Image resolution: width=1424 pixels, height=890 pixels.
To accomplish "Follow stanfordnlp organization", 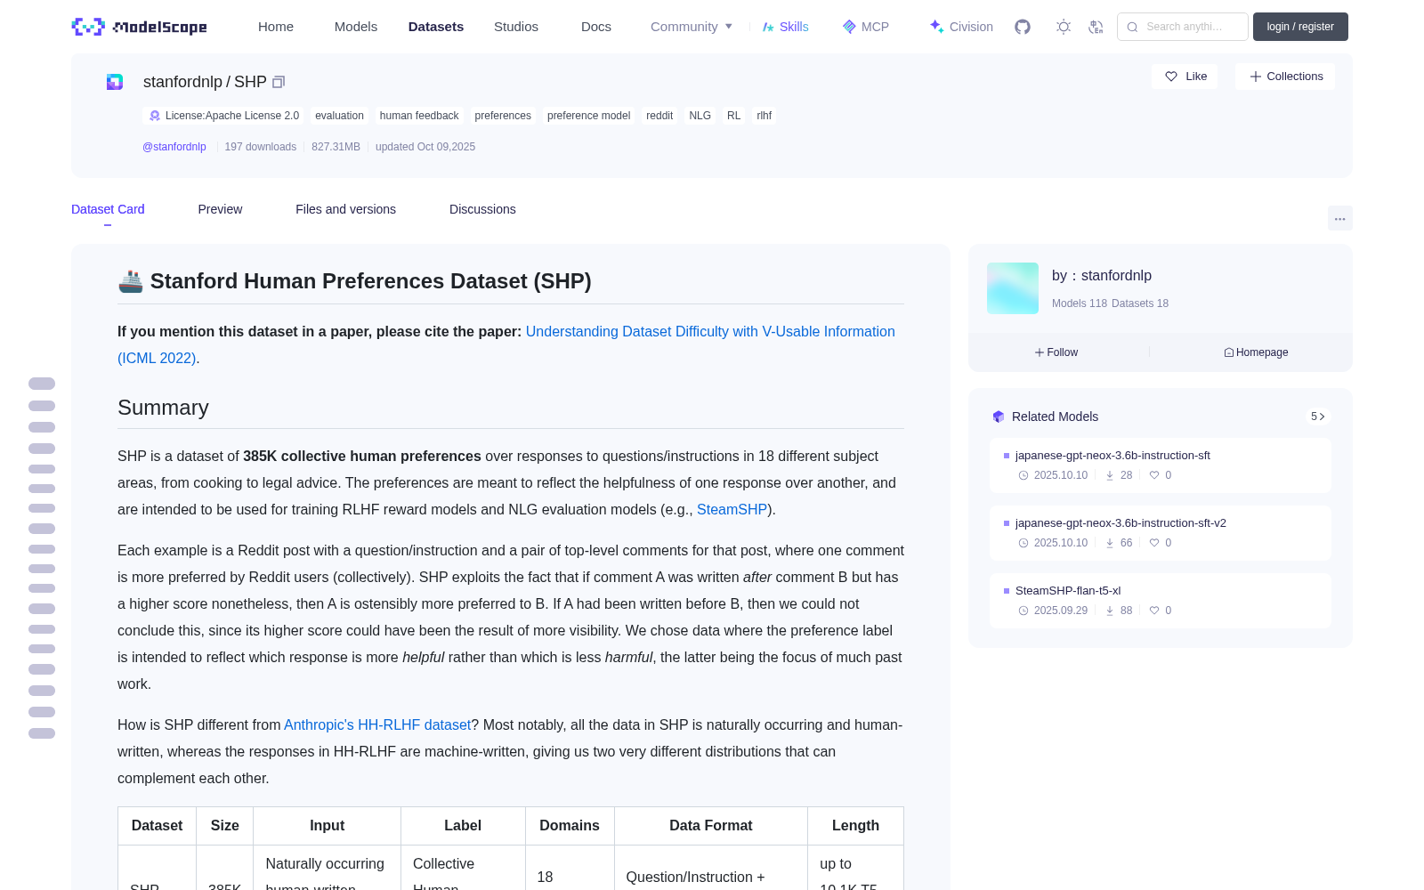I will click(1056, 352).
